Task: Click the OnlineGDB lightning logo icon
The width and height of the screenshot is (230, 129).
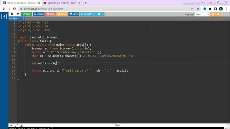Action: 4,16
